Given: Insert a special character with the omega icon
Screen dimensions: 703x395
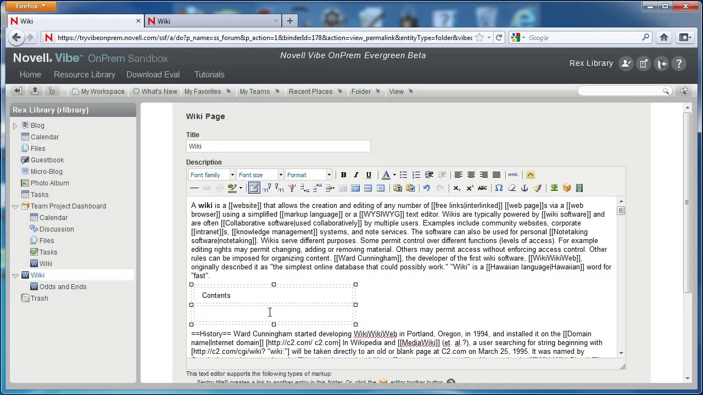Looking at the screenshot, I should click(499, 188).
